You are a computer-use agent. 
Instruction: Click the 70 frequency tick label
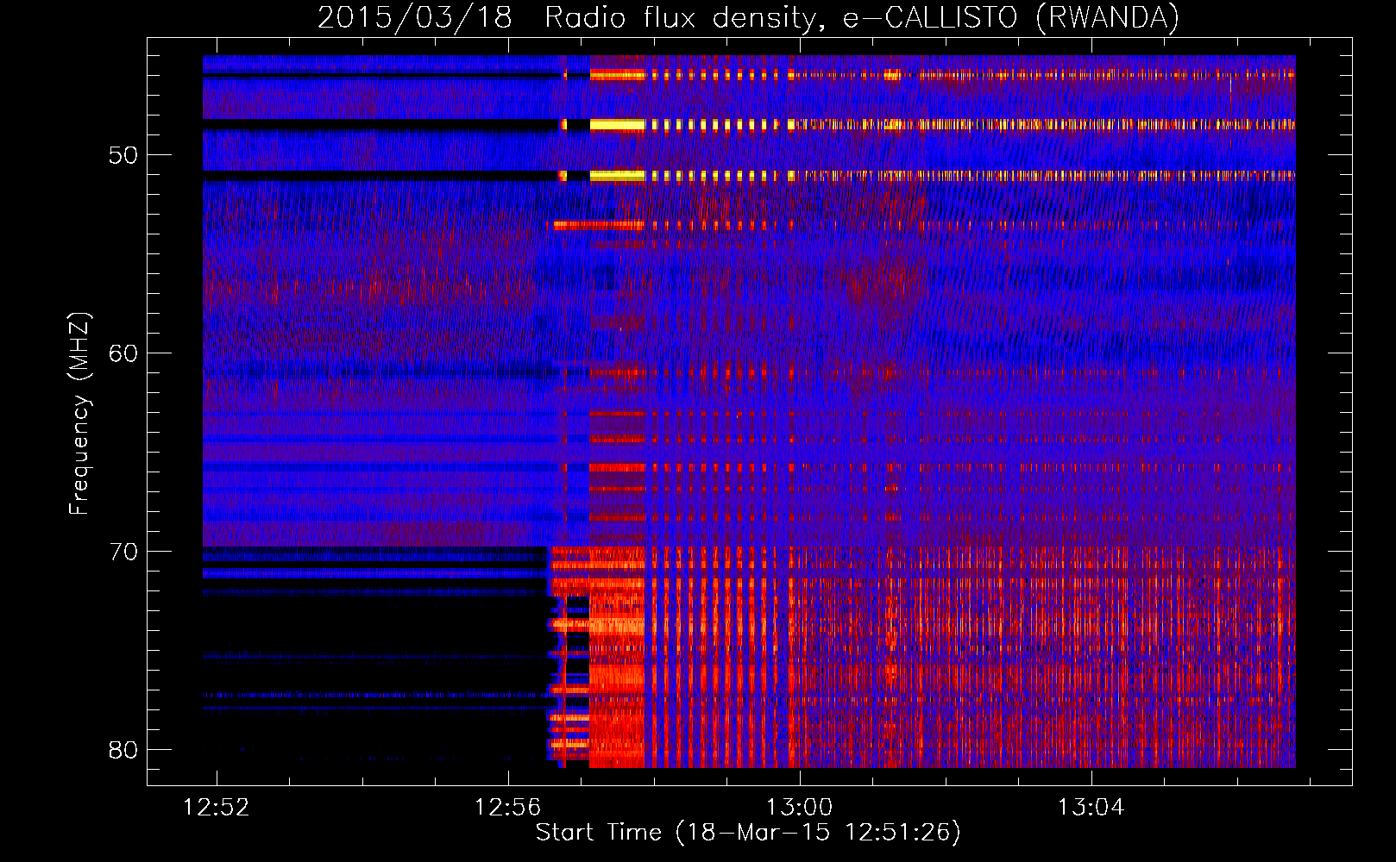tap(123, 552)
